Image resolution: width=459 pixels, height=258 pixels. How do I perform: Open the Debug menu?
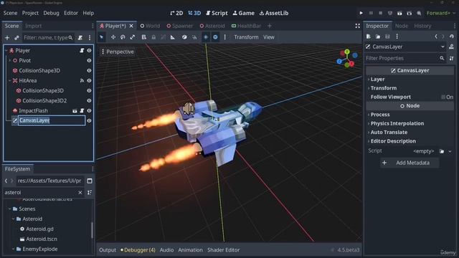51,13
